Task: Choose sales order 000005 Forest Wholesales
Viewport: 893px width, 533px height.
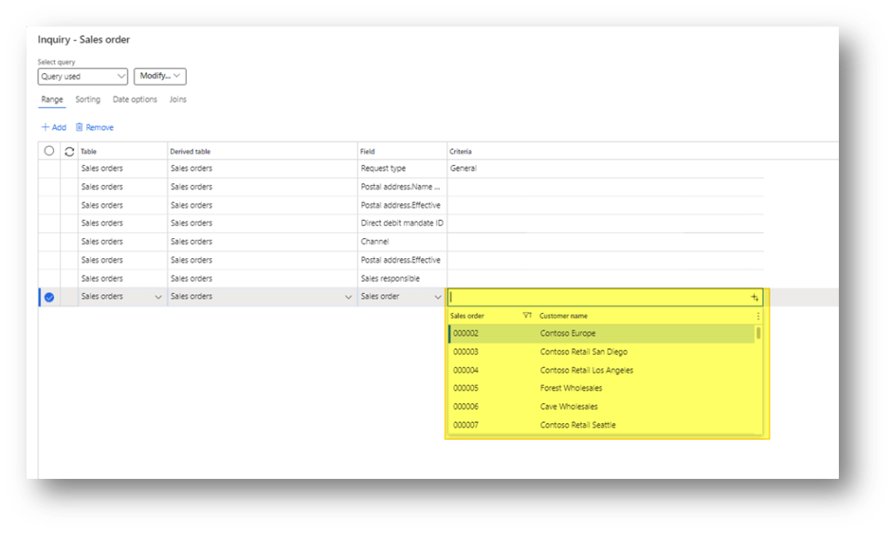Action: coord(571,388)
